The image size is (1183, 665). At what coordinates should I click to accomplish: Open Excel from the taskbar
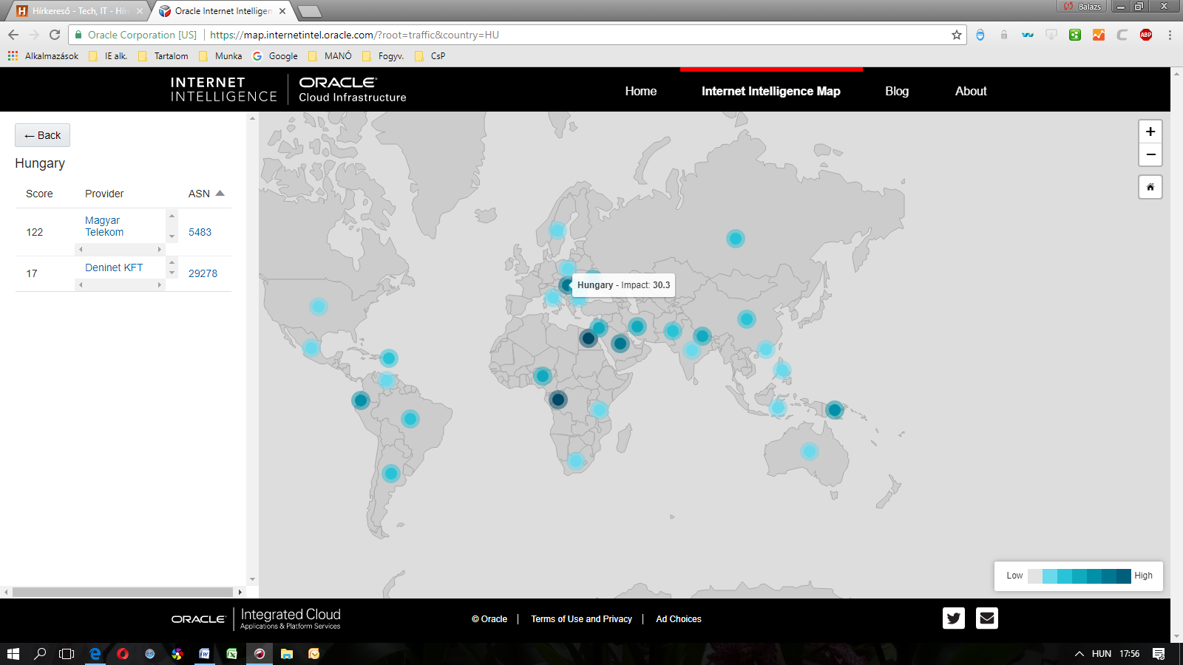232,653
